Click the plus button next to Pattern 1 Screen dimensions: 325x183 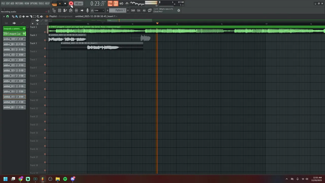[128, 10]
